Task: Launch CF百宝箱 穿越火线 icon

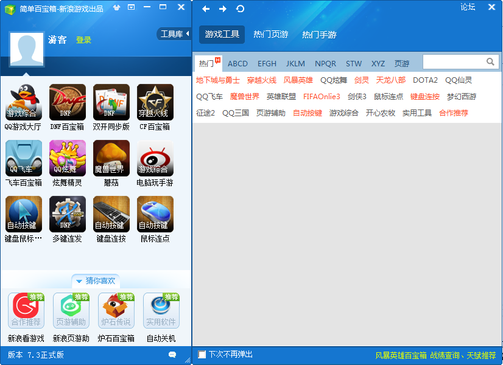Action: pos(155,102)
